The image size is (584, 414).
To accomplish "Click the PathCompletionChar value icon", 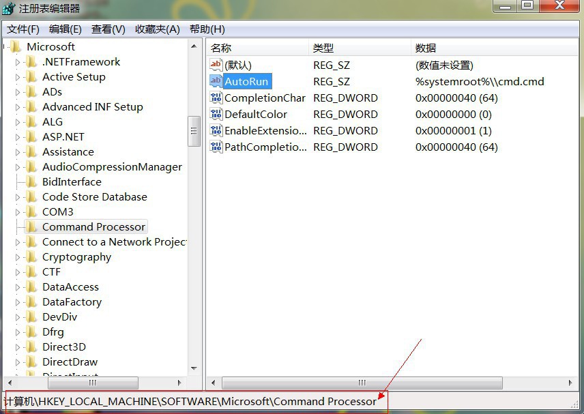I will tap(216, 147).
